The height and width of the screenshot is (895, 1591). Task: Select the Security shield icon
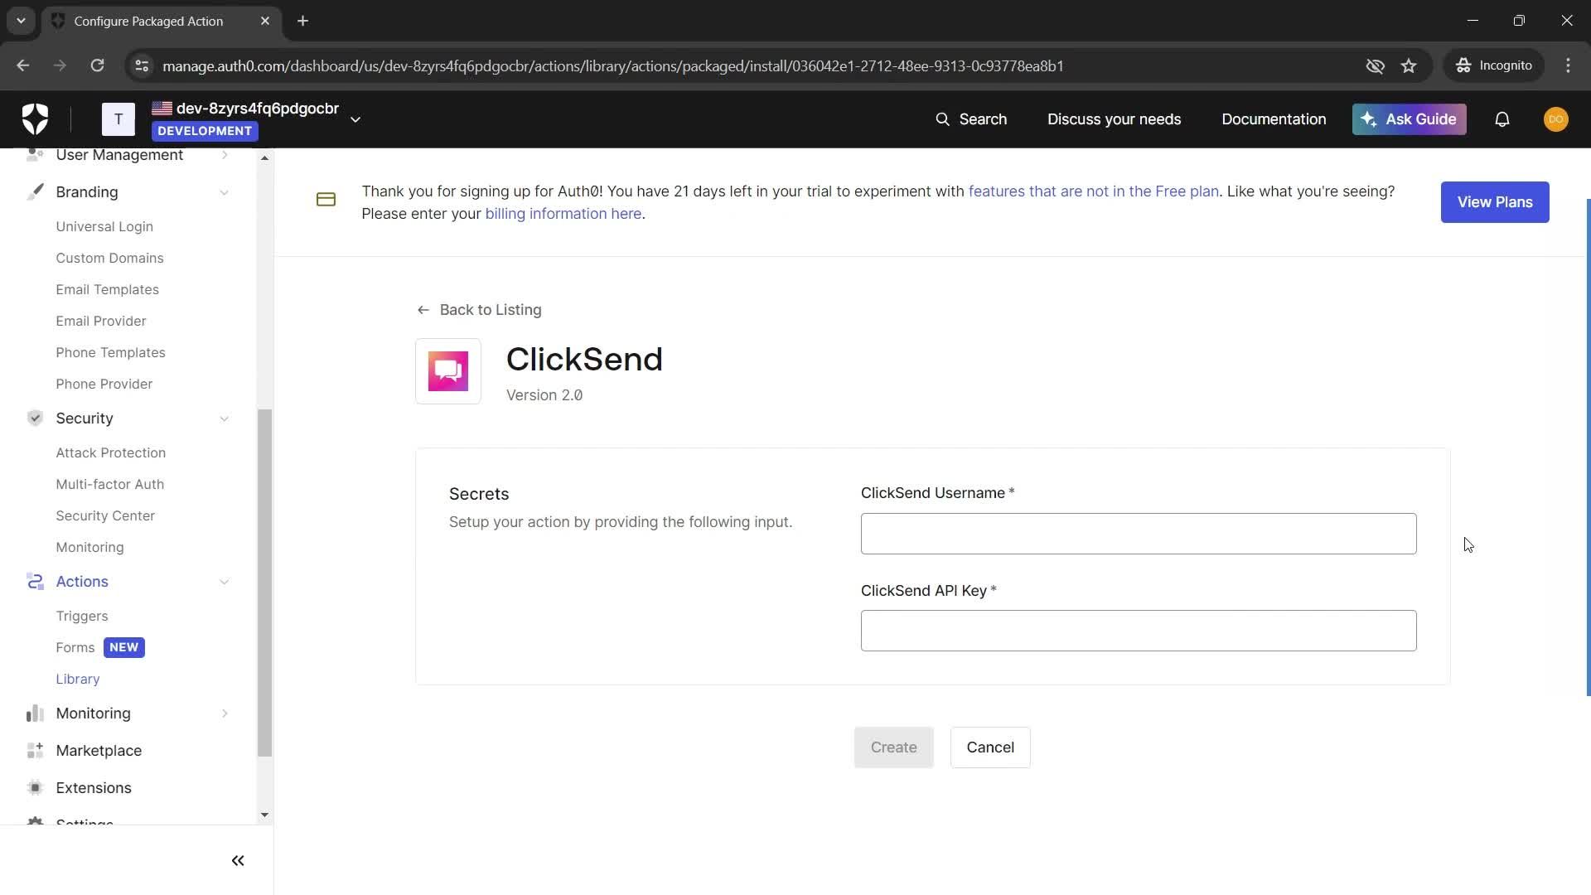35,418
